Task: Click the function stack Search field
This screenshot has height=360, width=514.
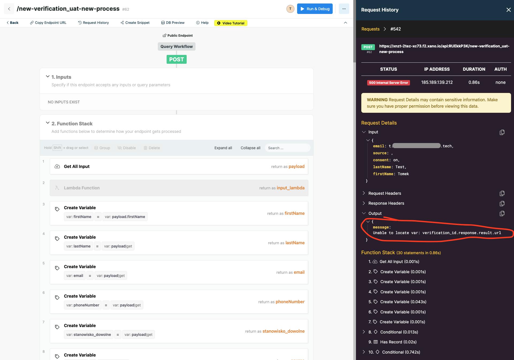Action: [287, 148]
